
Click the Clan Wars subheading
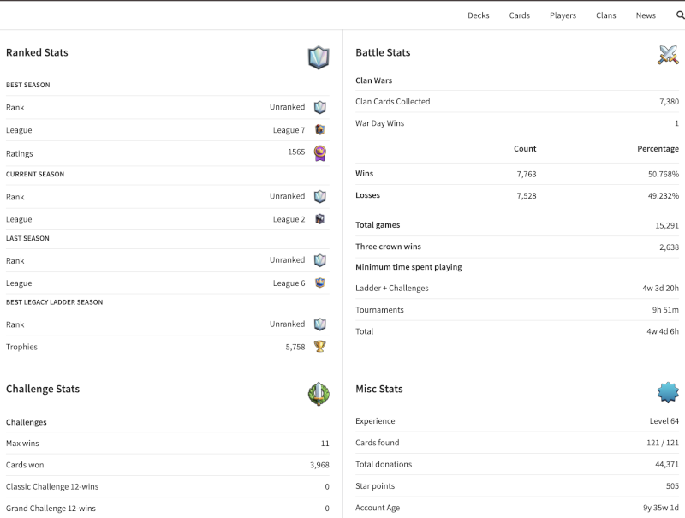pyautogui.click(x=374, y=80)
